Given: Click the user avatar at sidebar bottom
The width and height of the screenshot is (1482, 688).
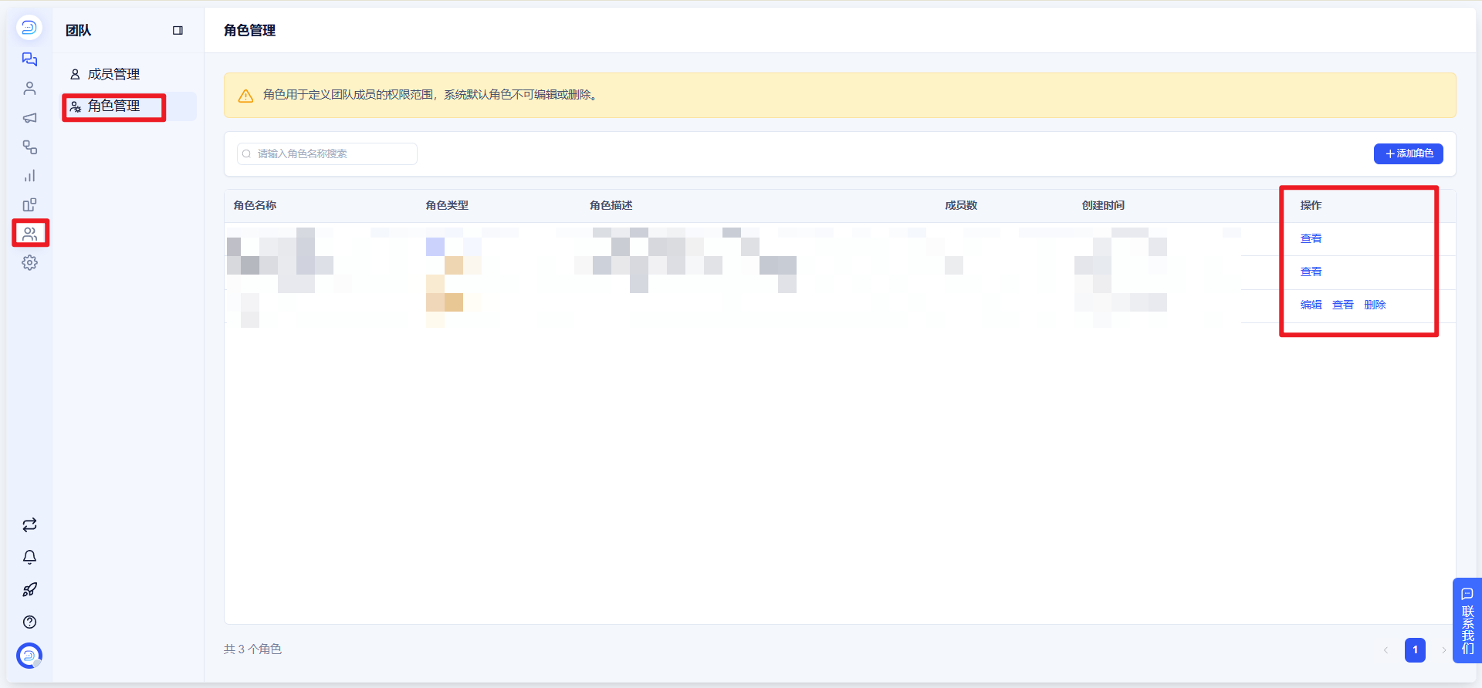Looking at the screenshot, I should pos(29,656).
